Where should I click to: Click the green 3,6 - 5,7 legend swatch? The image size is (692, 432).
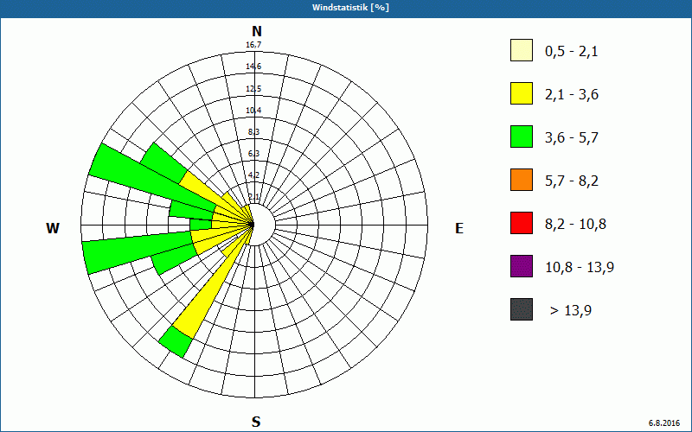522,137
